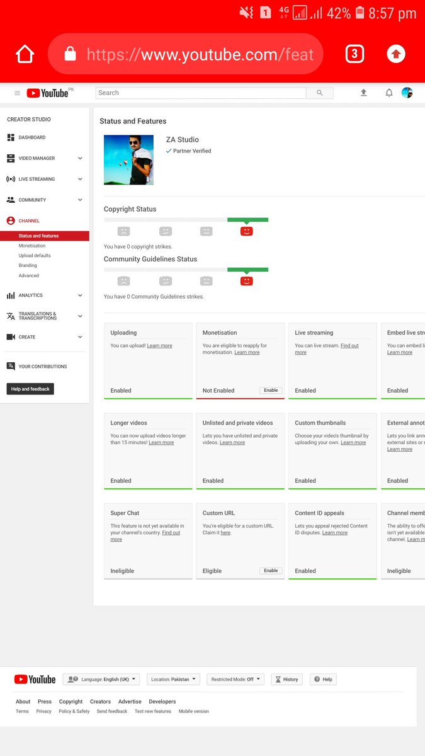The image size is (425, 756).
Task: Open the browser tabs counter showing 3
Action: point(354,54)
